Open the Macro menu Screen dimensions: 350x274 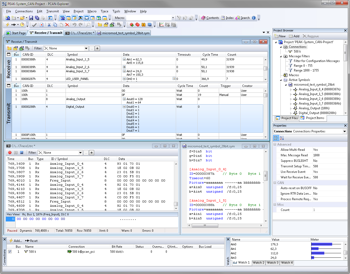[92, 11]
